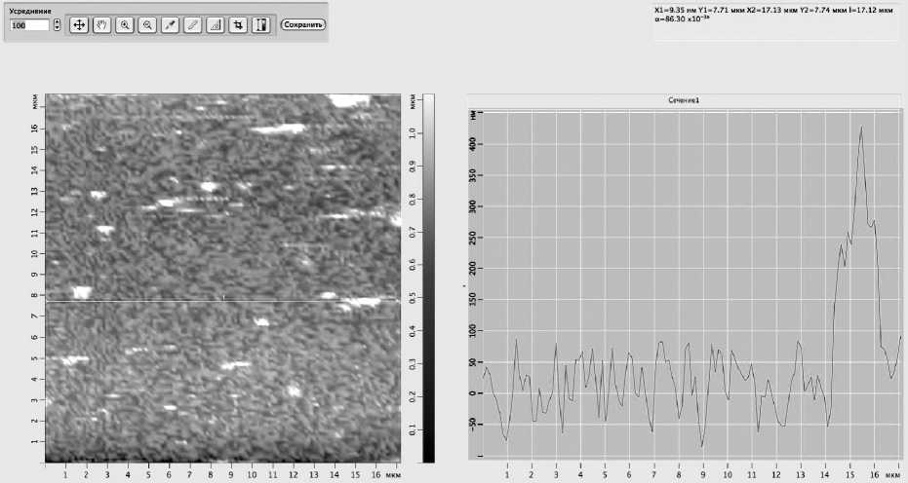
Task: Click the zoom in magnifier tool
Action: (125, 24)
